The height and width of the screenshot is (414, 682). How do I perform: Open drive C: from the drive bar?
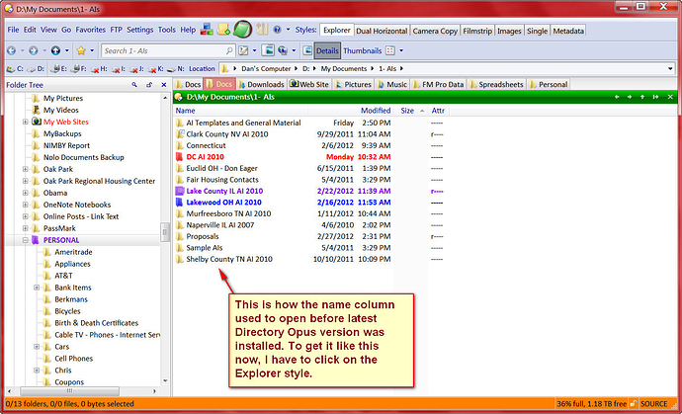pos(15,69)
